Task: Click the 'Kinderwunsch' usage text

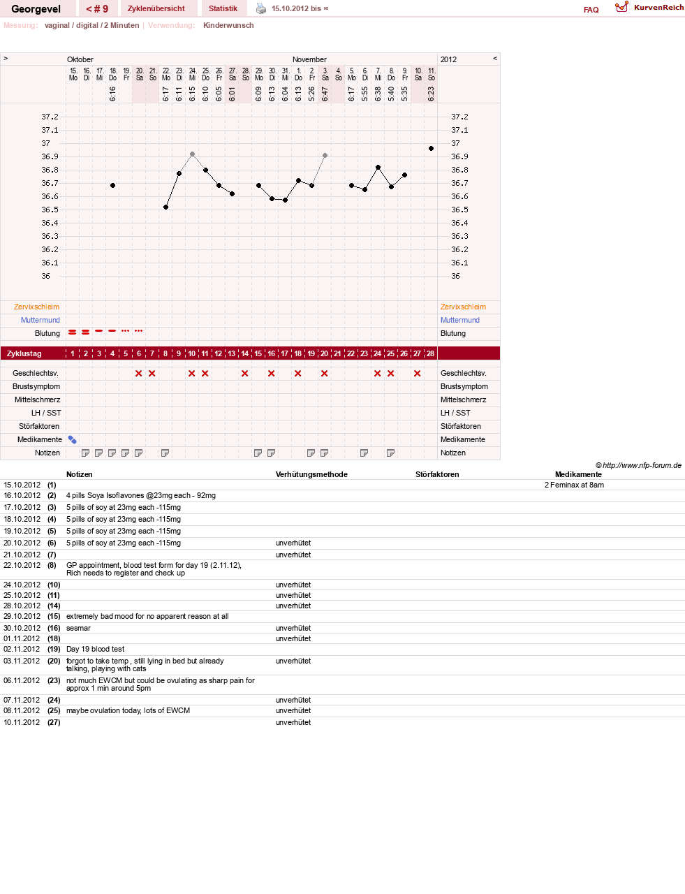Action: (228, 25)
